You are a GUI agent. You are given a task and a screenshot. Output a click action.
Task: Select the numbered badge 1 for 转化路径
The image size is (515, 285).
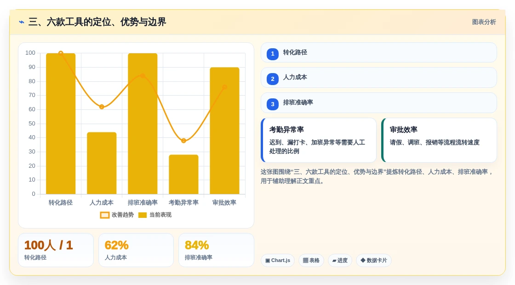click(x=273, y=54)
